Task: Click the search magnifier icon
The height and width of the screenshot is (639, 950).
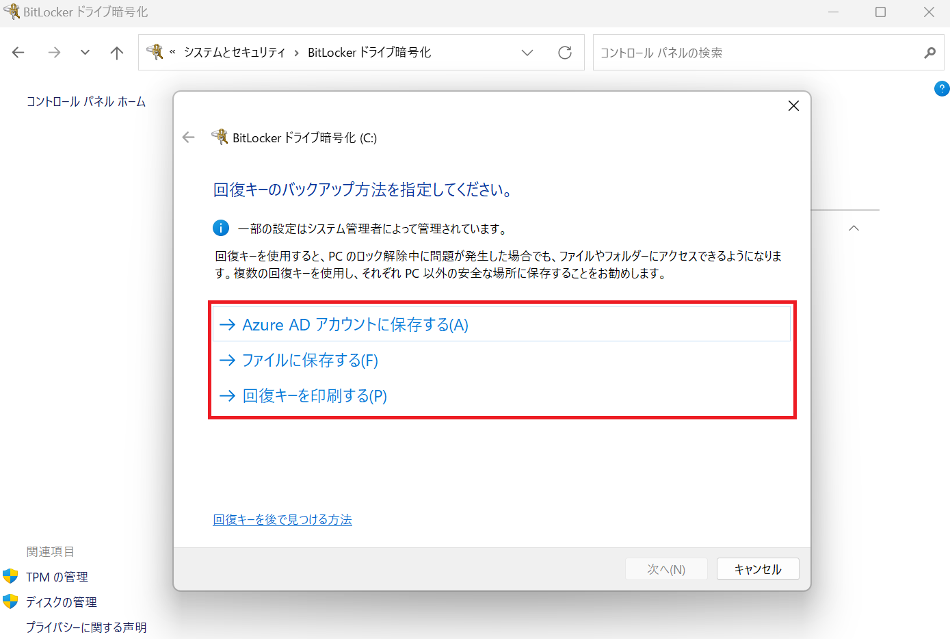Action: [929, 53]
